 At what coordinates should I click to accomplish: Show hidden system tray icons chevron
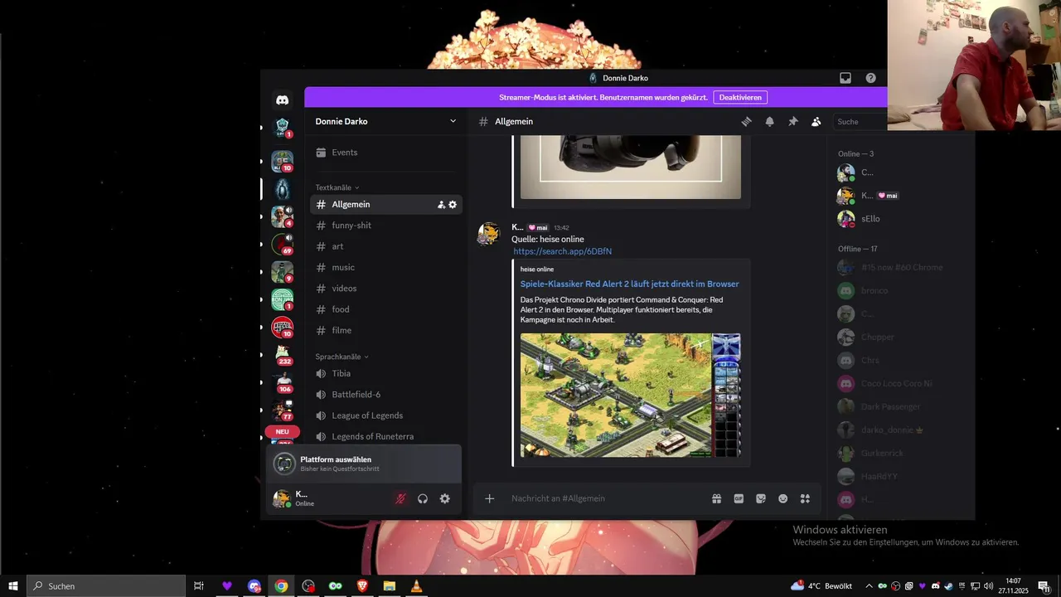point(869,586)
